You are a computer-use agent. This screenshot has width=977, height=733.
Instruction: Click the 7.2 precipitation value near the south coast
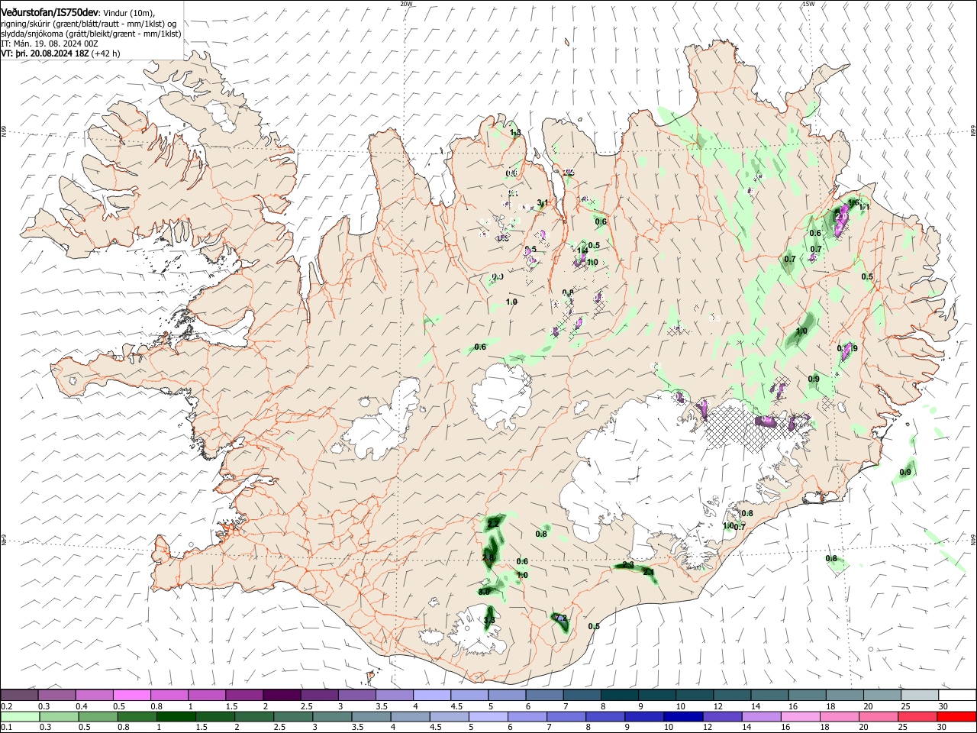click(x=562, y=618)
